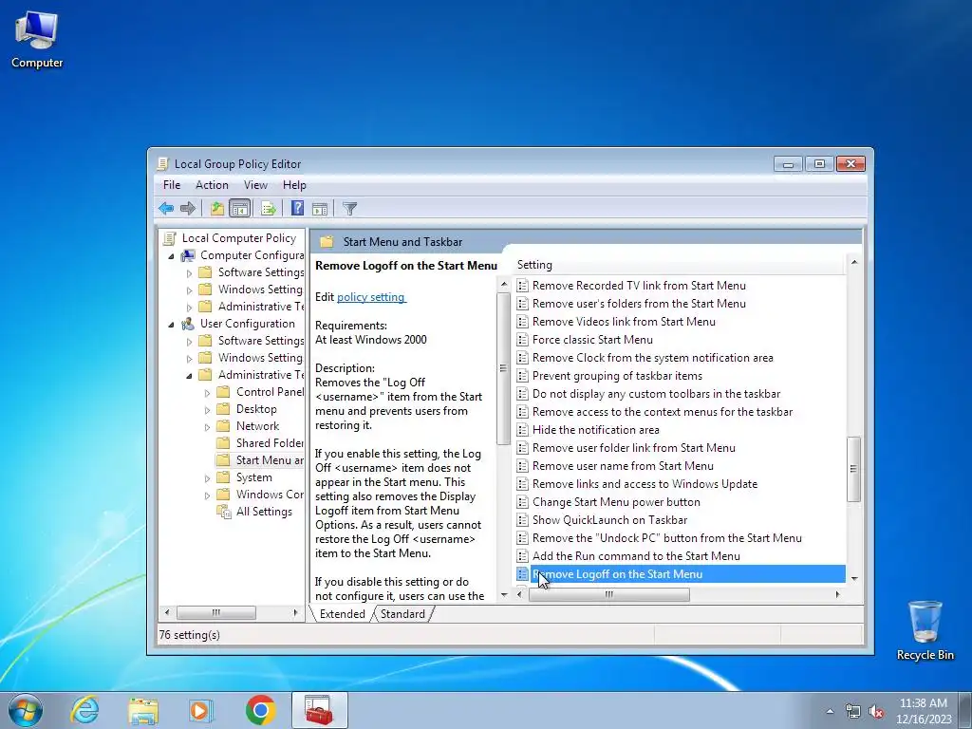The height and width of the screenshot is (729, 972).
Task: Launch Internet Explorer from taskbar
Action: click(84, 710)
